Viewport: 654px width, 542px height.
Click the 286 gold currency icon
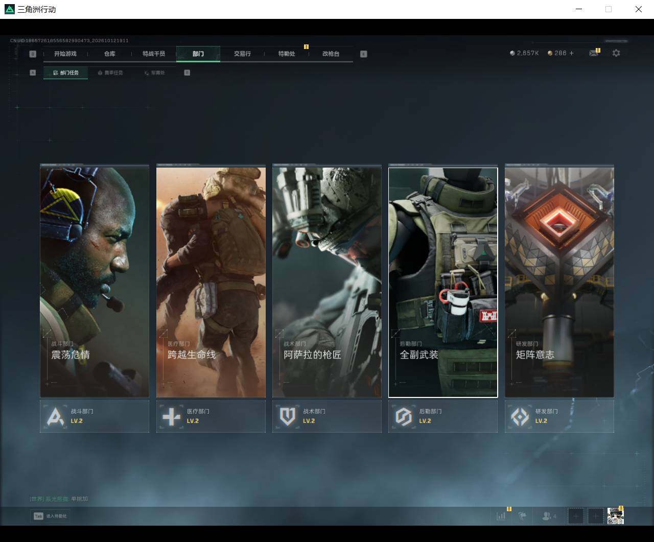pos(550,53)
